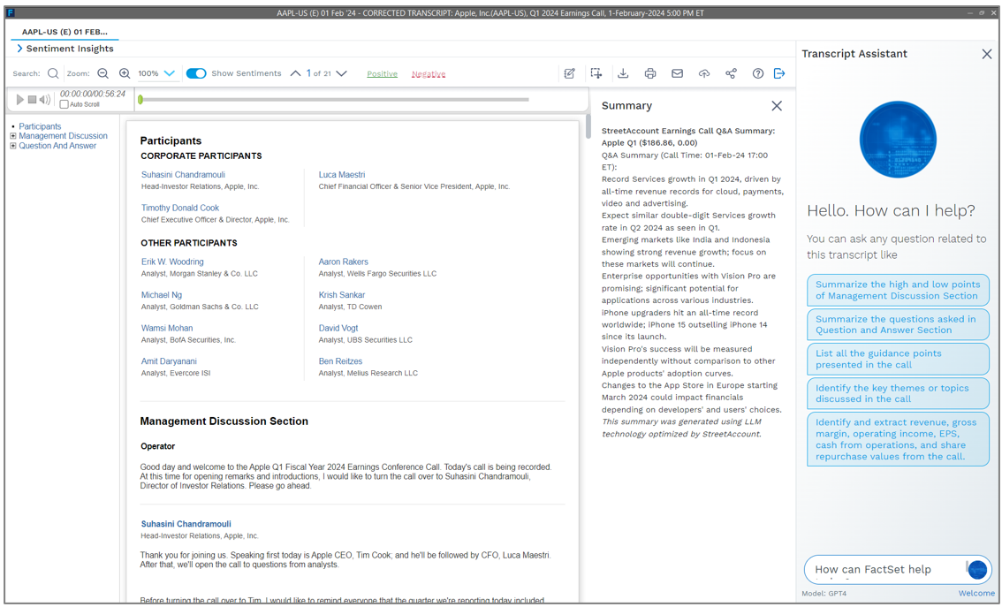Zoom in the transcript view
The height and width of the screenshot is (607, 1002).
pyautogui.click(x=125, y=74)
